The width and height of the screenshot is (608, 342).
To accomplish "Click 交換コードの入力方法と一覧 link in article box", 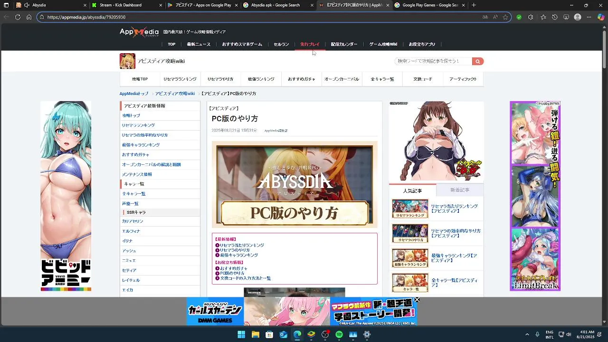I will [245, 278].
